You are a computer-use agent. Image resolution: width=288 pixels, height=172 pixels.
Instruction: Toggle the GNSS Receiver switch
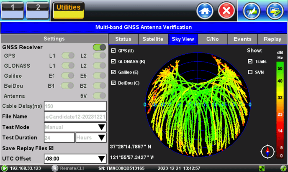(x=99, y=47)
